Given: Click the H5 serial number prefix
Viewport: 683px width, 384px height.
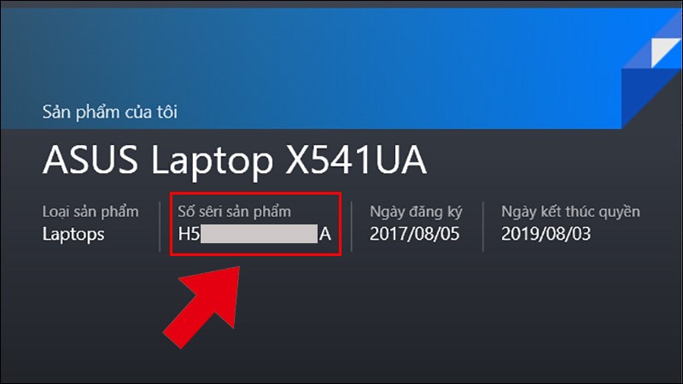Looking at the screenshot, I should pyautogui.click(x=189, y=234).
